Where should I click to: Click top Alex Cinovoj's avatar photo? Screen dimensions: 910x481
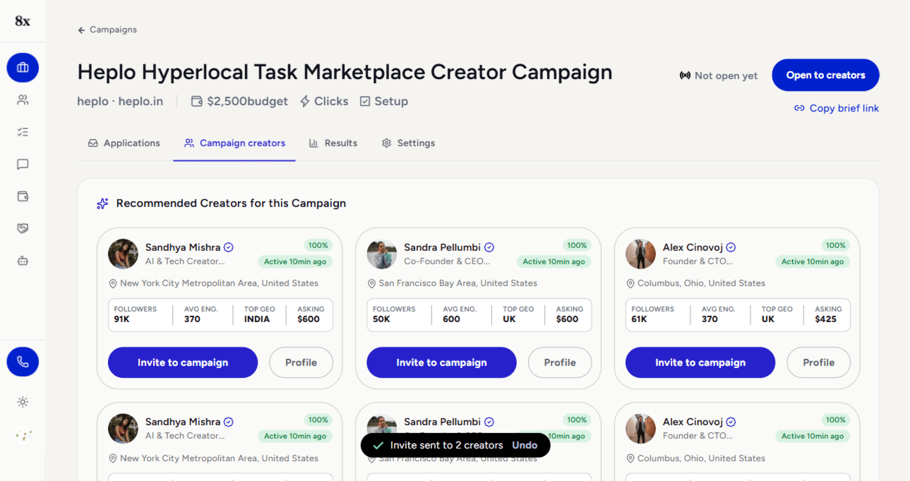(x=640, y=254)
